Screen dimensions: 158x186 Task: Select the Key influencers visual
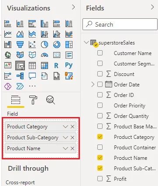[8, 76]
